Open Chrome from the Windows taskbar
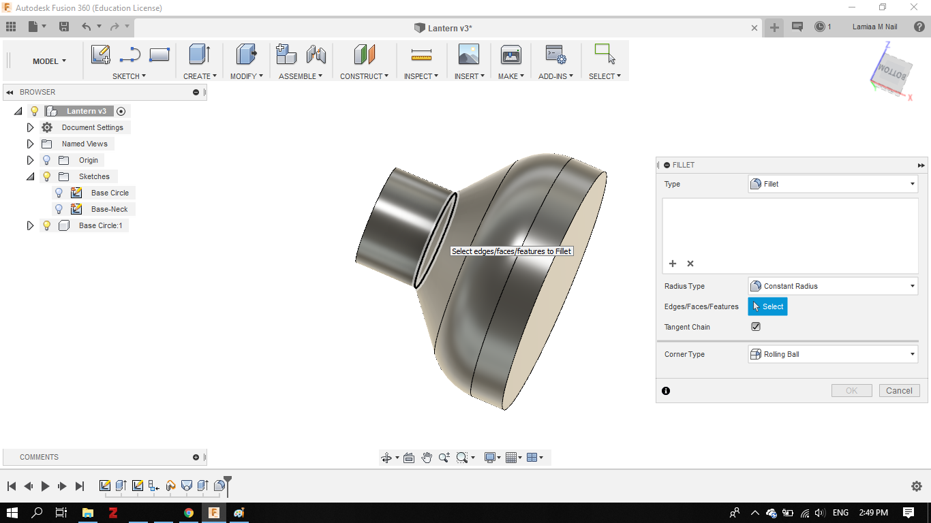 (189, 513)
